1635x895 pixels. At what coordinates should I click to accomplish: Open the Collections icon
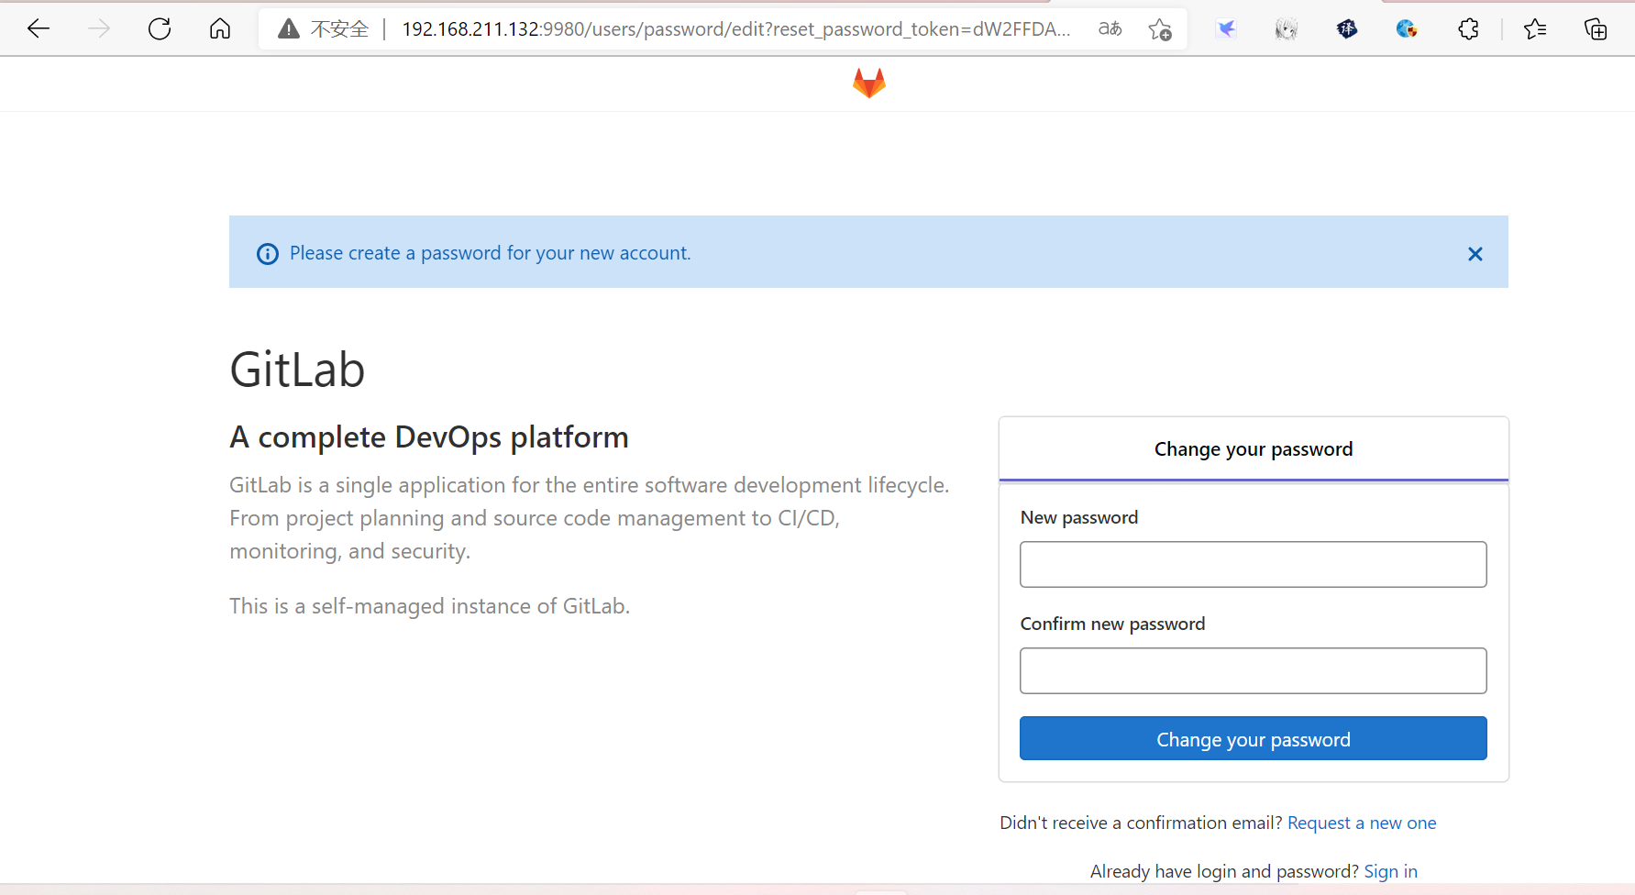[1596, 29]
